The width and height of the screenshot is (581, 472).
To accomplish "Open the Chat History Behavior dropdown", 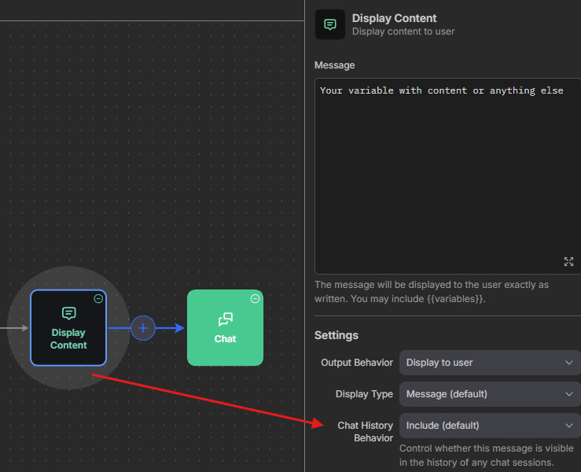I will [490, 426].
